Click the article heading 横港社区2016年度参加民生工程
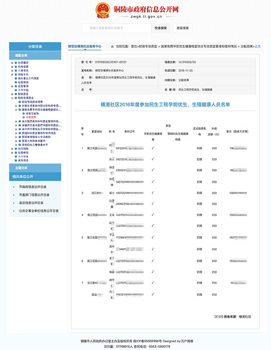The width and height of the screenshot is (271, 350). point(165,105)
